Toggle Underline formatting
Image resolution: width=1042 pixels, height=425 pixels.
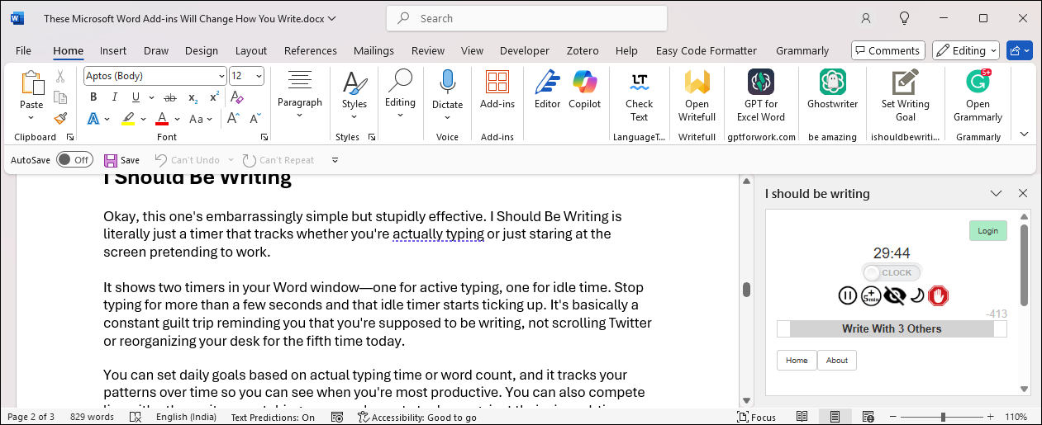pyautogui.click(x=134, y=97)
